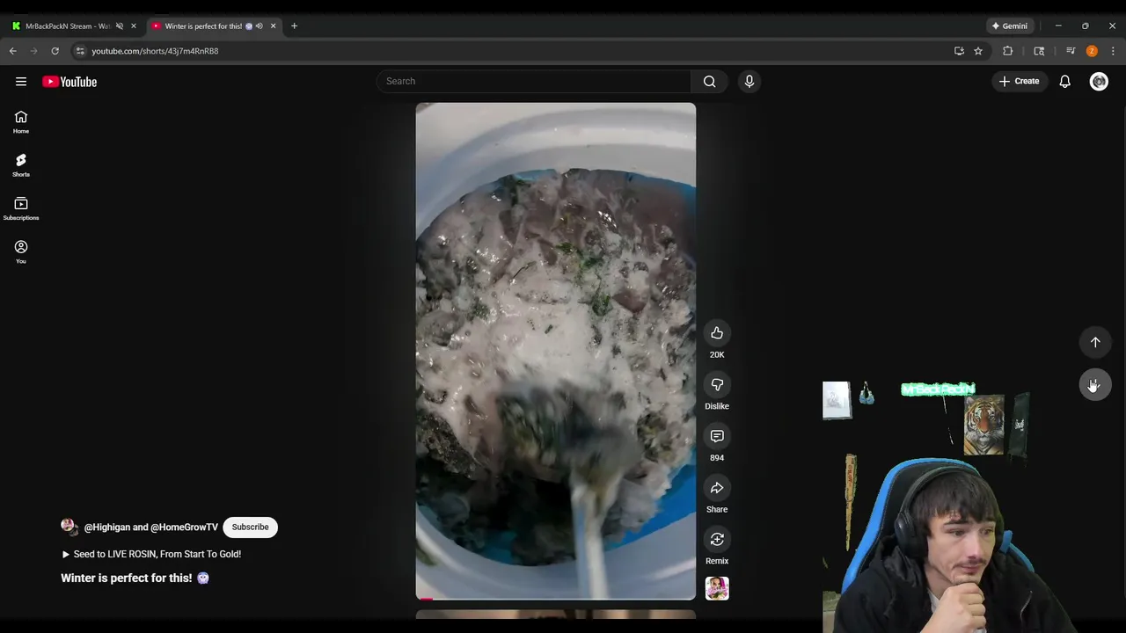Select the Winter is perfect for this tab

tap(202, 26)
